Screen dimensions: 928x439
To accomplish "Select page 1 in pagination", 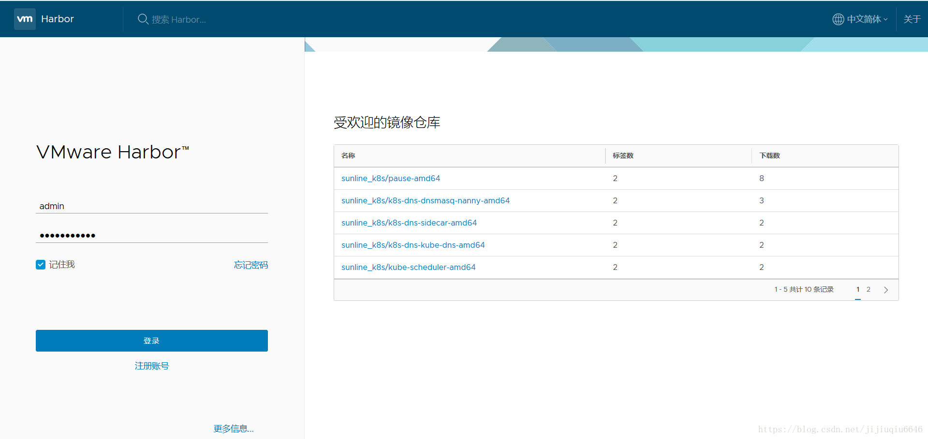I will pos(858,290).
